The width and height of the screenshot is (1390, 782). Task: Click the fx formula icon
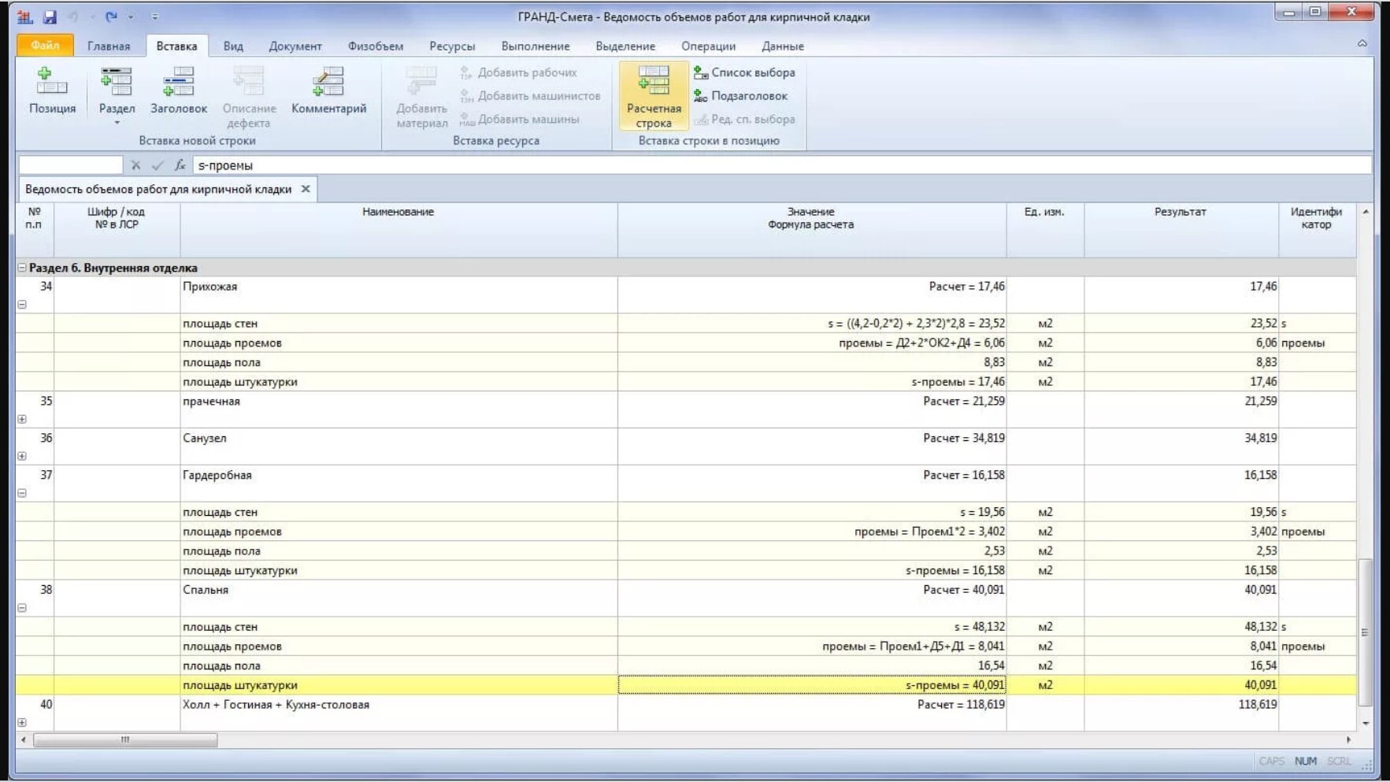pos(180,165)
